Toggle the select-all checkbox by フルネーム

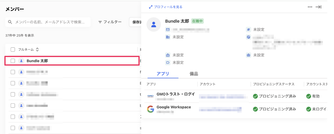coord(13,50)
